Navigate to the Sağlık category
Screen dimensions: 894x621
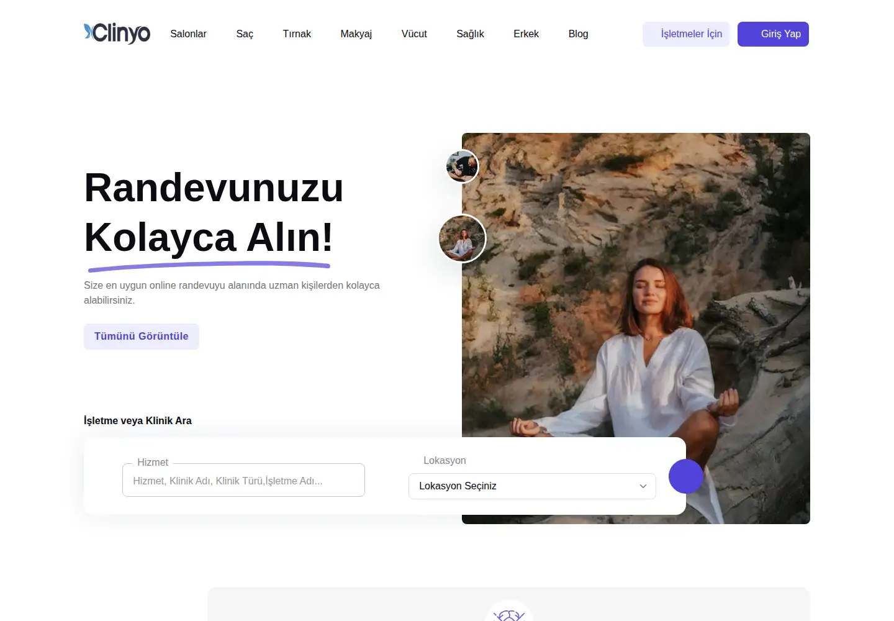470,34
